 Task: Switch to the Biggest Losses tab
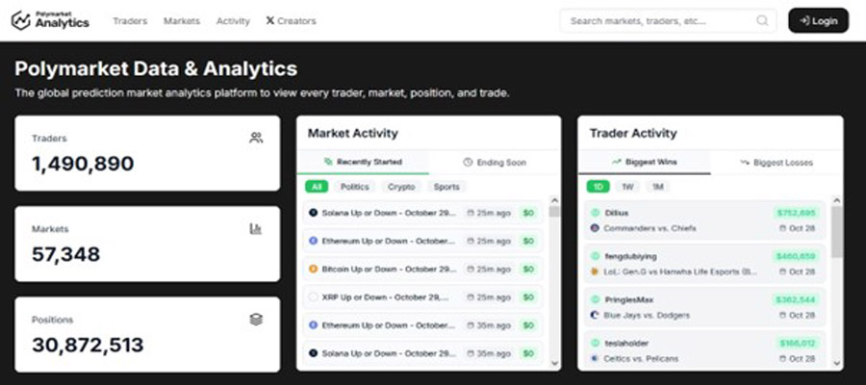click(x=777, y=163)
